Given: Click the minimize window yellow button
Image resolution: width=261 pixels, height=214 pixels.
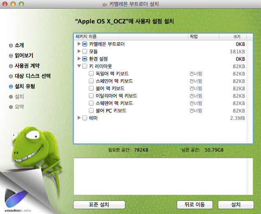Looking at the screenshot, I should [x=13, y=4].
